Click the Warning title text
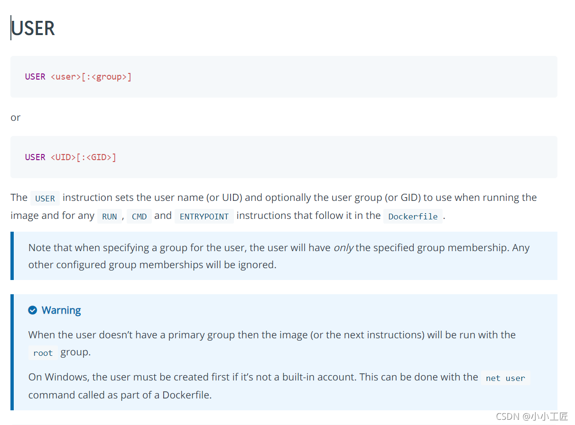Viewport: 575px width, 425px height. (x=61, y=310)
